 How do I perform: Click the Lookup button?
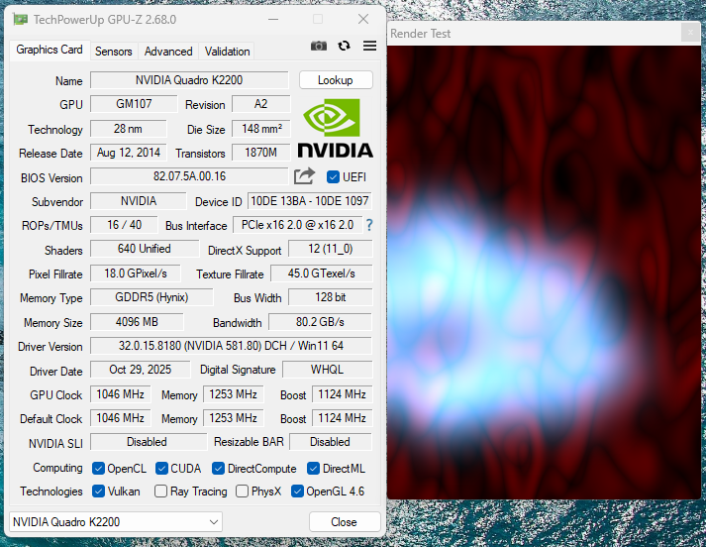(336, 80)
